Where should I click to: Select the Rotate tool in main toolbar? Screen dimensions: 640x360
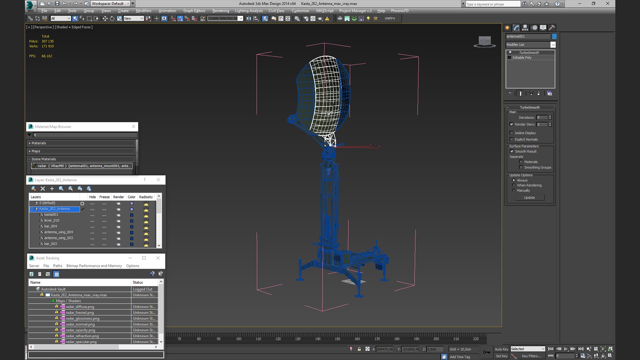tap(112, 18)
